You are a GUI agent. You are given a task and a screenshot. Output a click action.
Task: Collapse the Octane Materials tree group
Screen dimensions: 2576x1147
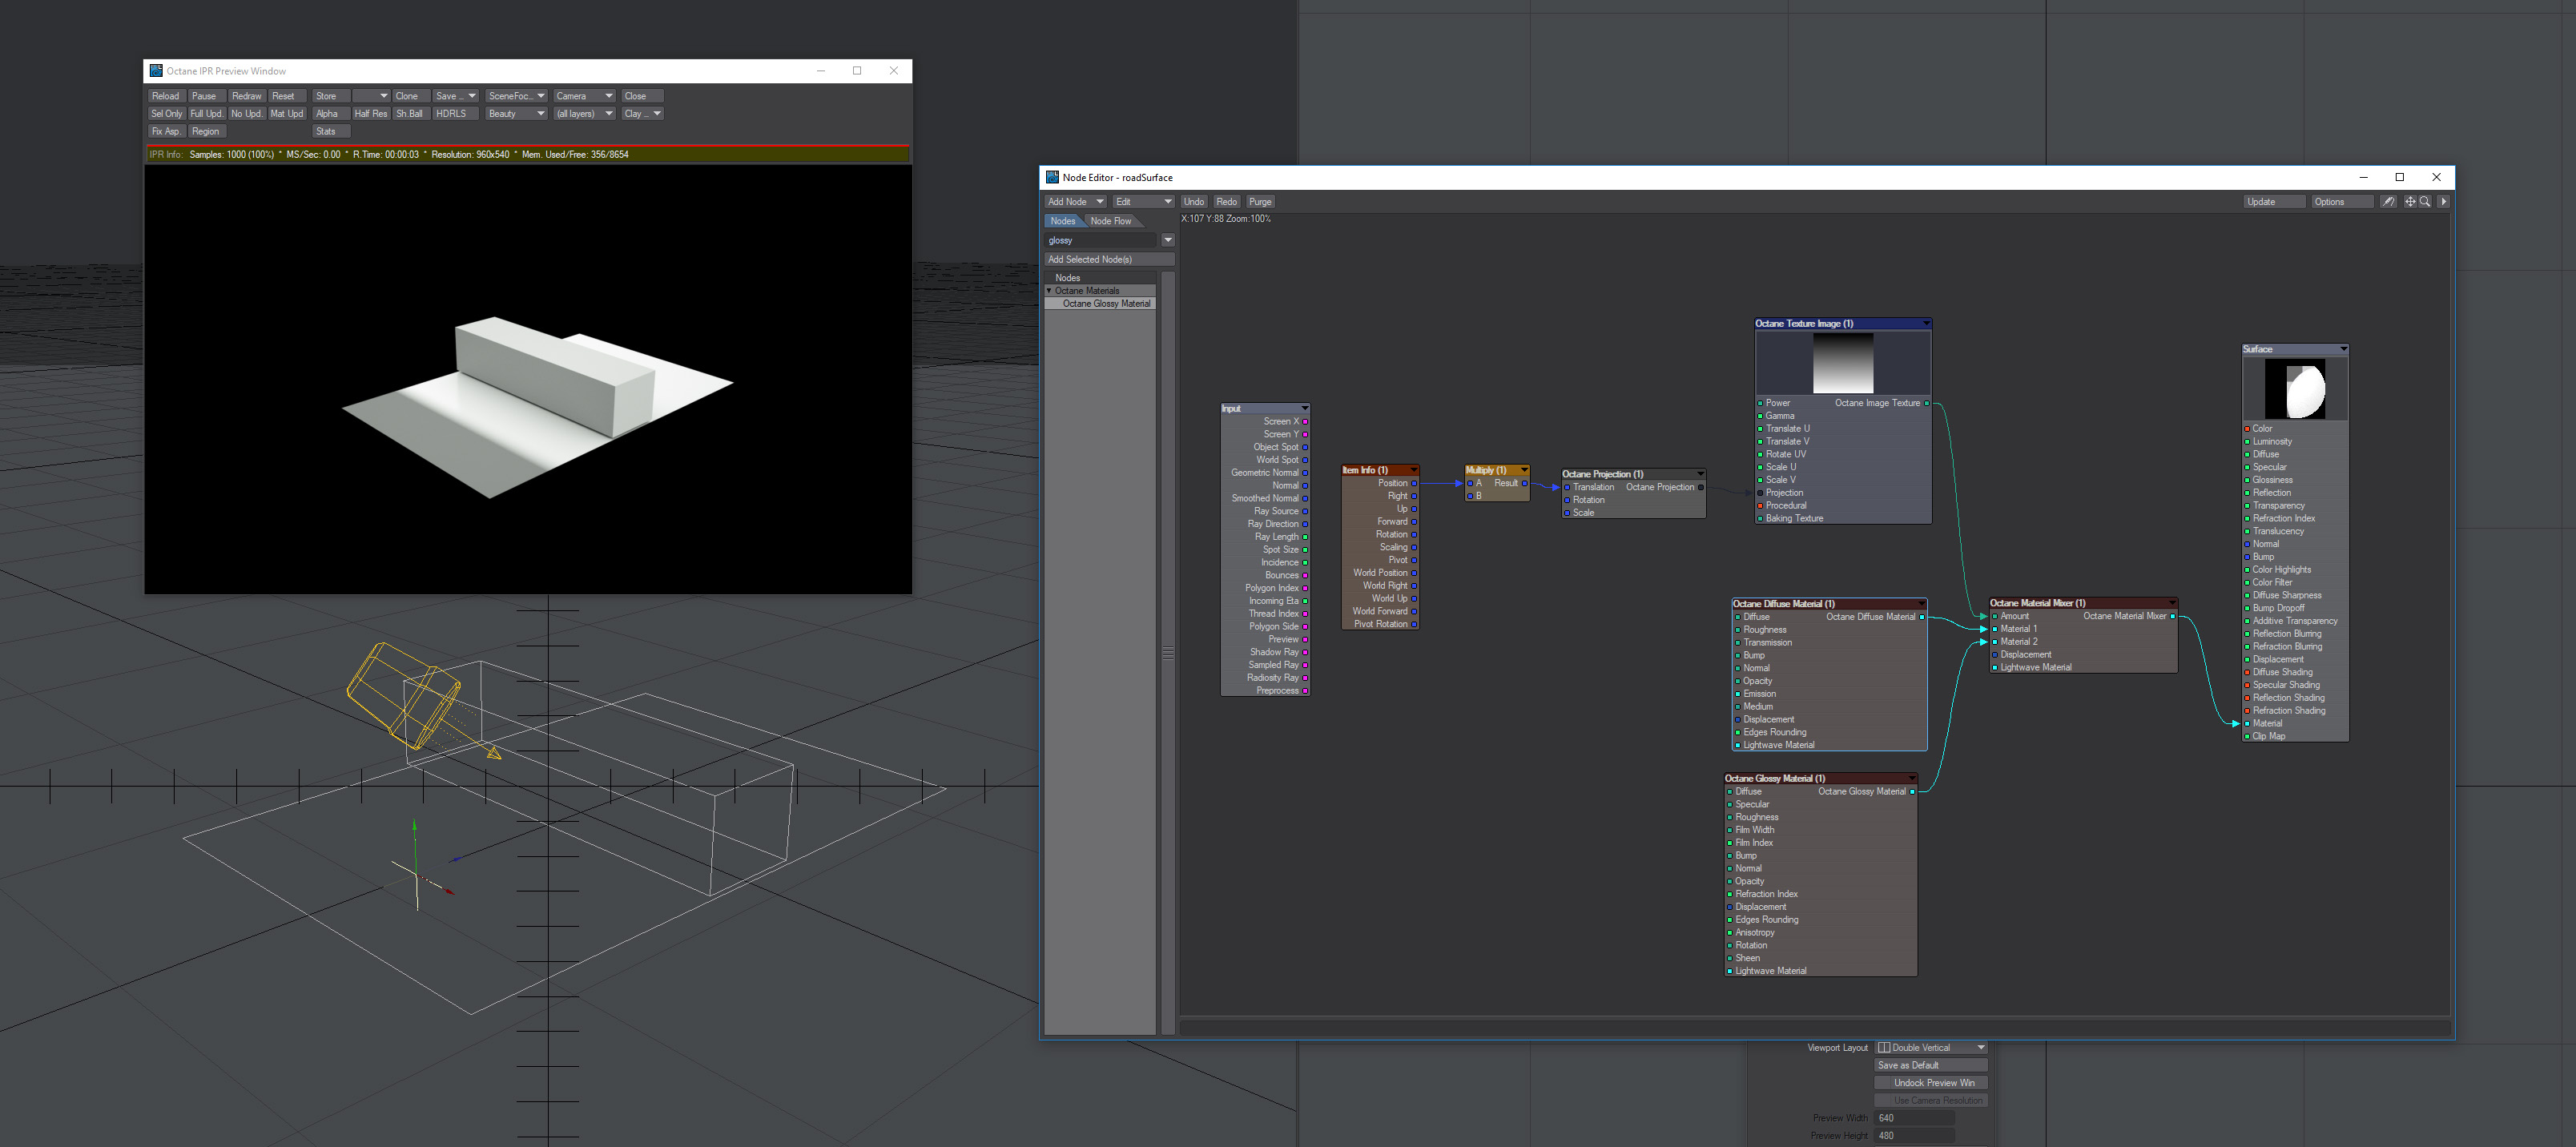point(1049,291)
